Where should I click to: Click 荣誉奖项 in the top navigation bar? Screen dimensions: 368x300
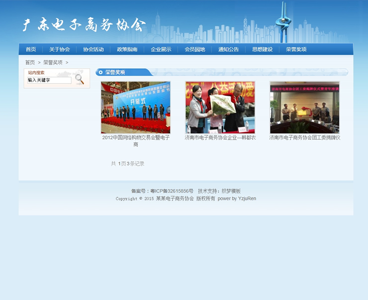click(296, 49)
